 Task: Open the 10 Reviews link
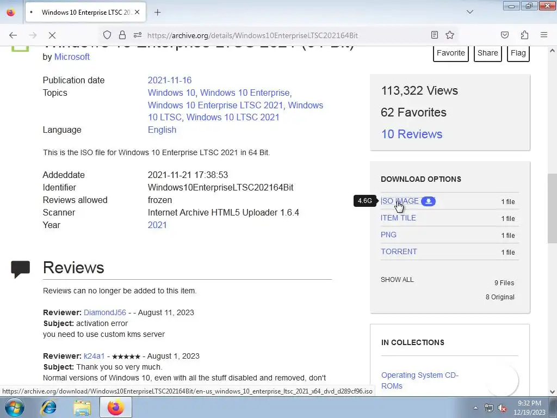412,134
